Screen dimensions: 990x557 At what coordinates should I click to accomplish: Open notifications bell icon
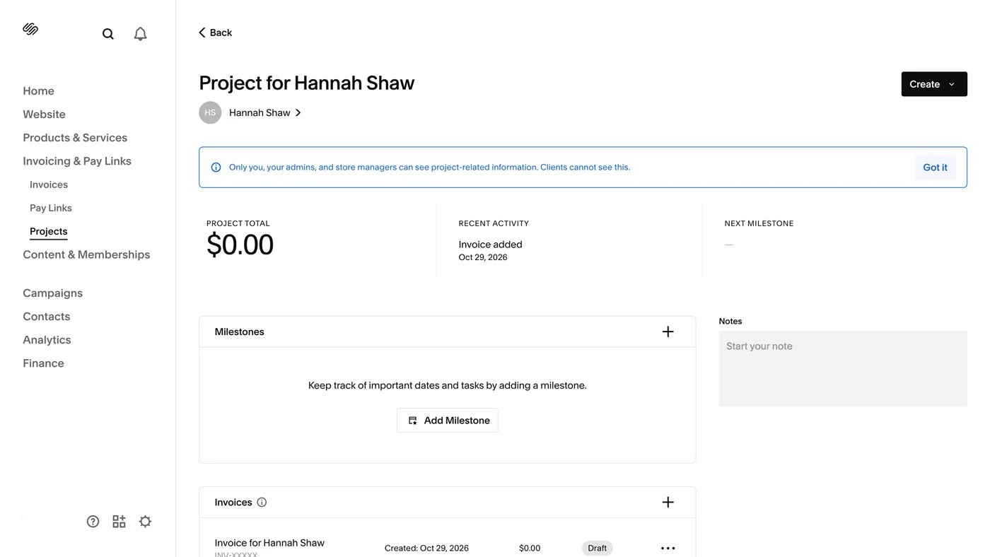(x=141, y=34)
